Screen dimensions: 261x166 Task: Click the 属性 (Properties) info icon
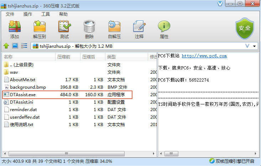[164, 26]
